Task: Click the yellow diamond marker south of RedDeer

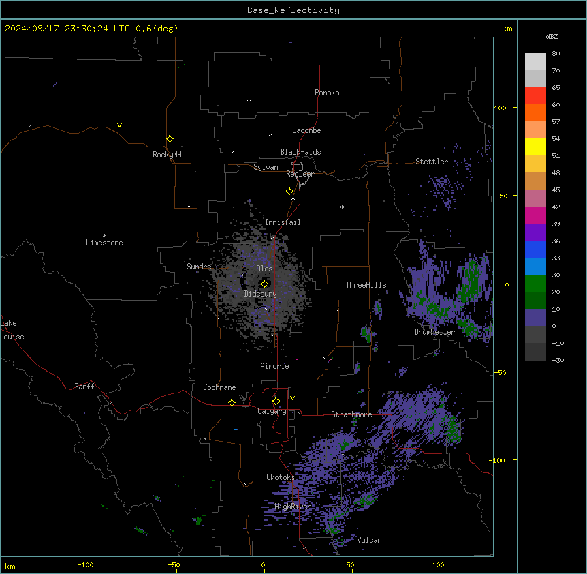Action: click(x=290, y=192)
